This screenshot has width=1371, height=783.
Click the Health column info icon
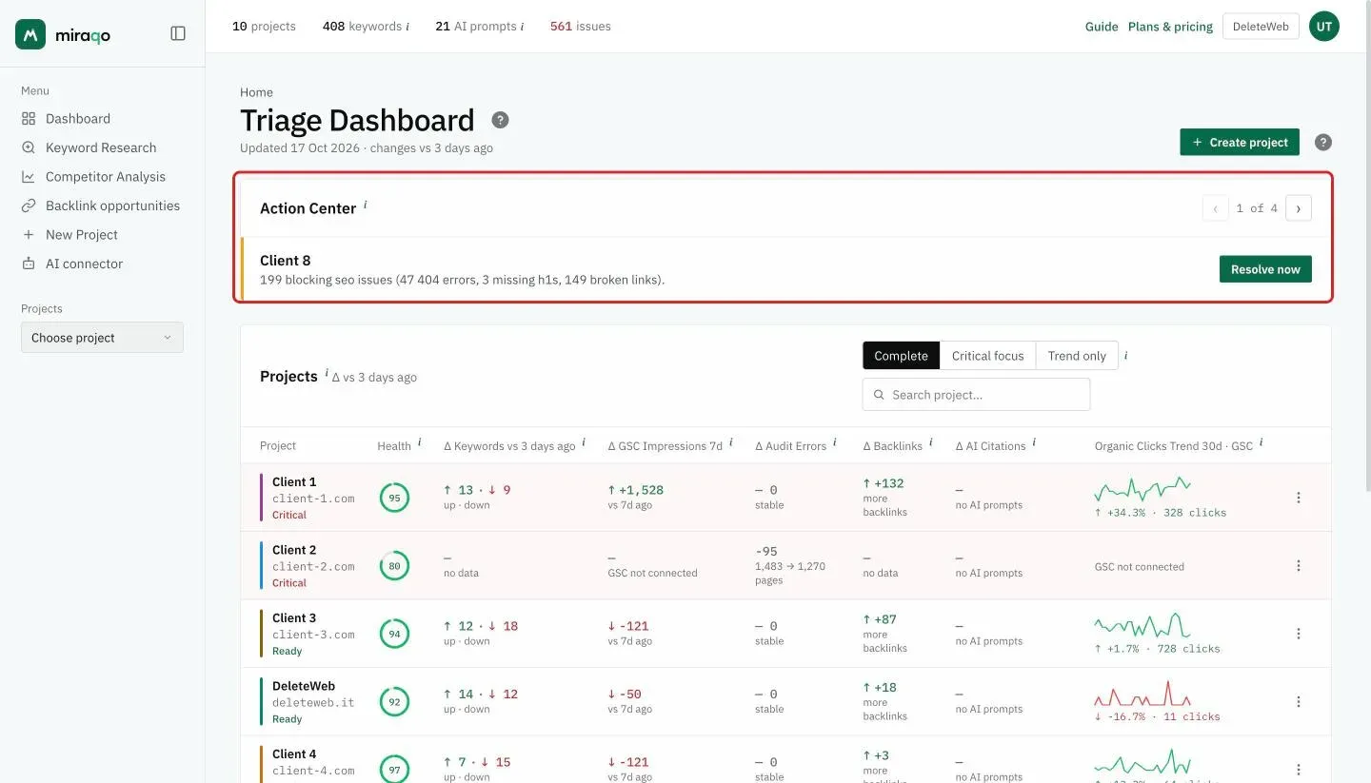tap(419, 442)
